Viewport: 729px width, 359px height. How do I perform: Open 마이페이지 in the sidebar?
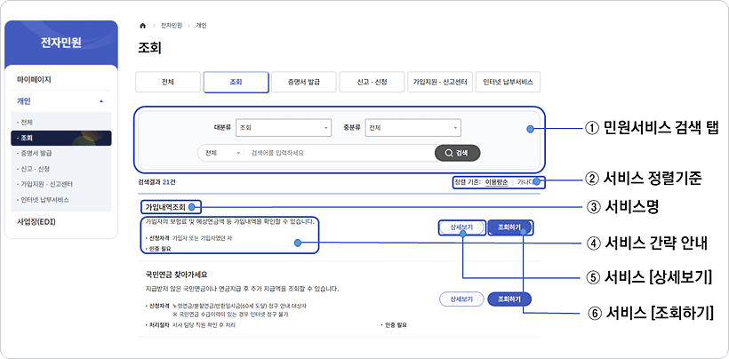pos(34,79)
